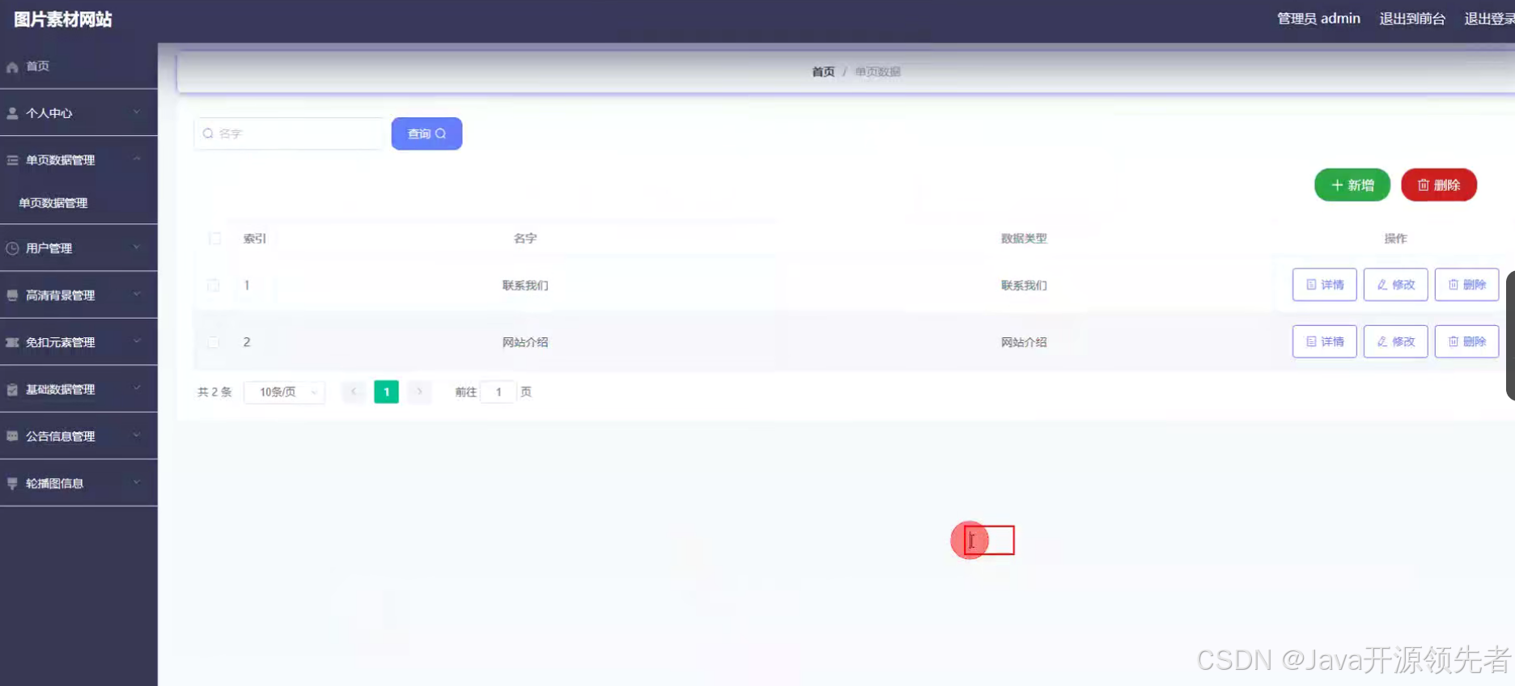Click 退出登录 in the top bar
The width and height of the screenshot is (1515, 686).
point(1489,19)
